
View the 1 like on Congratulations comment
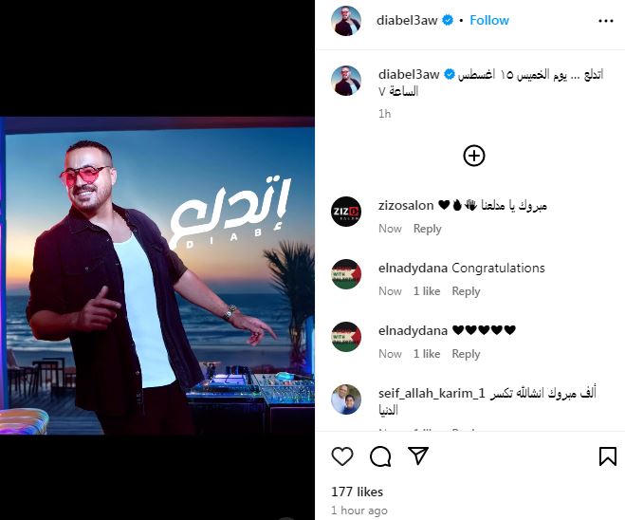coord(427,291)
